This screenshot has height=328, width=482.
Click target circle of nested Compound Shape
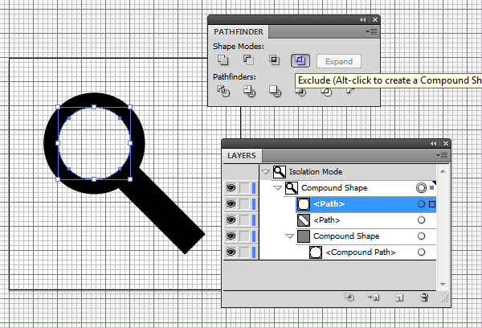[421, 236]
